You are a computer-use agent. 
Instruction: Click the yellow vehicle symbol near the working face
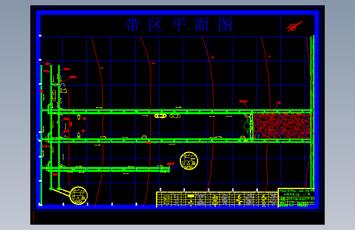click(243, 137)
